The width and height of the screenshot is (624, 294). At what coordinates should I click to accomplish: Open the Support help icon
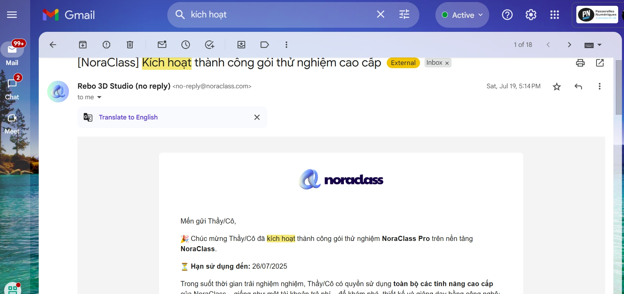(507, 15)
